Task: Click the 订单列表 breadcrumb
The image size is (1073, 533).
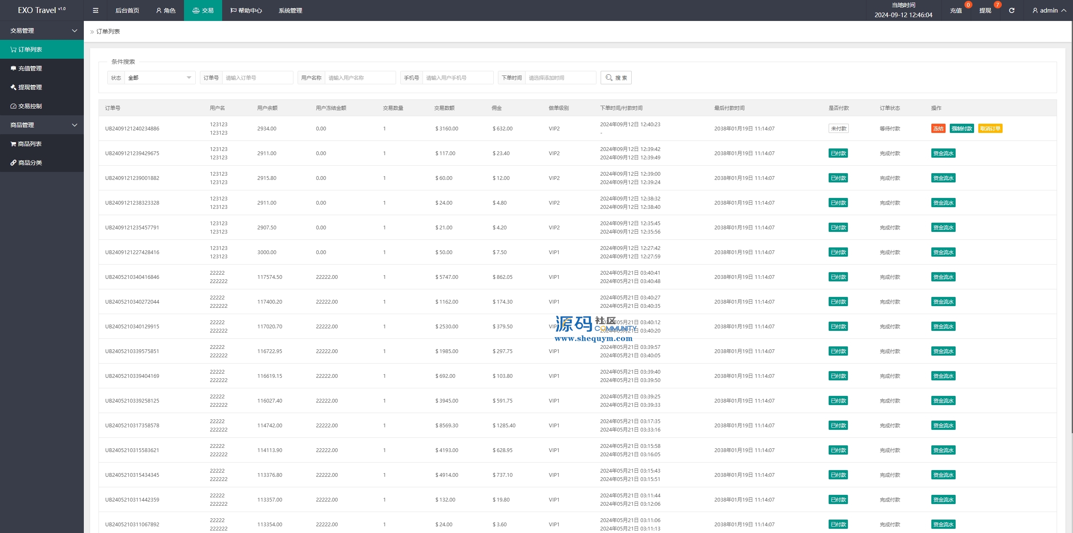Action: (108, 31)
